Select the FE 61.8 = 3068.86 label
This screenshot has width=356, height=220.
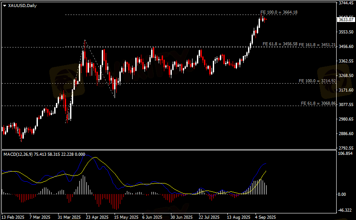(318, 103)
